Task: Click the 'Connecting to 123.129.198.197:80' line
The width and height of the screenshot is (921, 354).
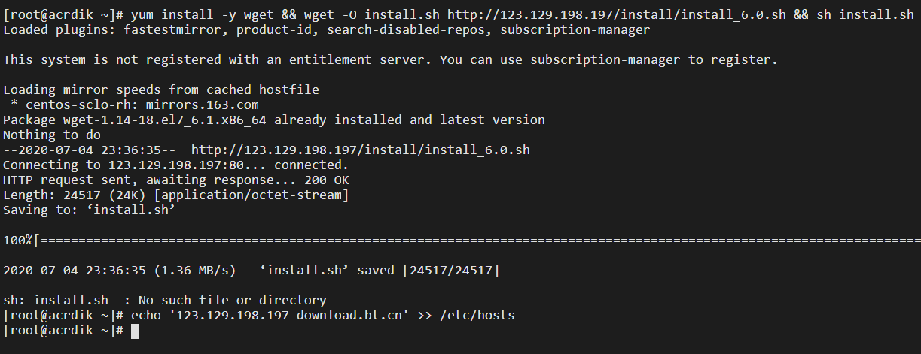Action: click(176, 165)
